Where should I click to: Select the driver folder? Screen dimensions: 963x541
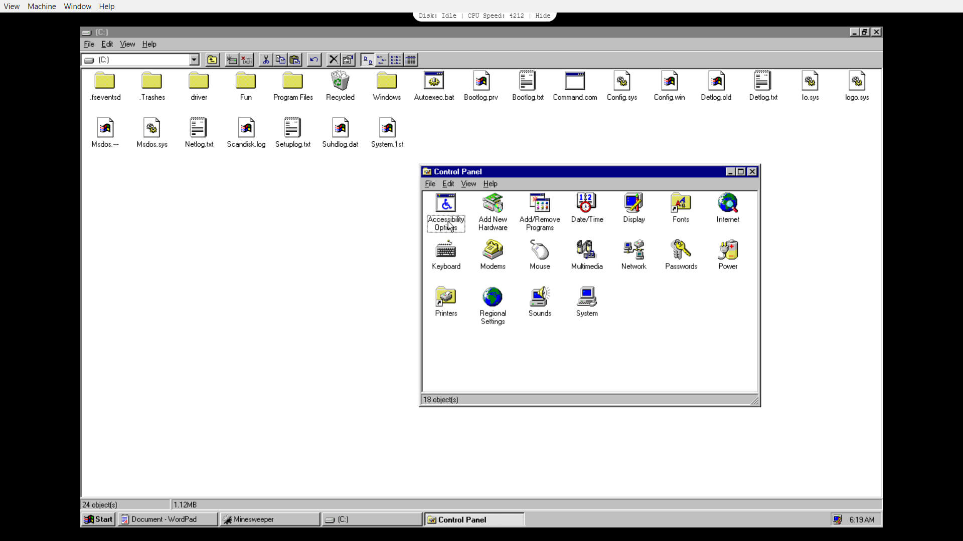click(x=199, y=87)
